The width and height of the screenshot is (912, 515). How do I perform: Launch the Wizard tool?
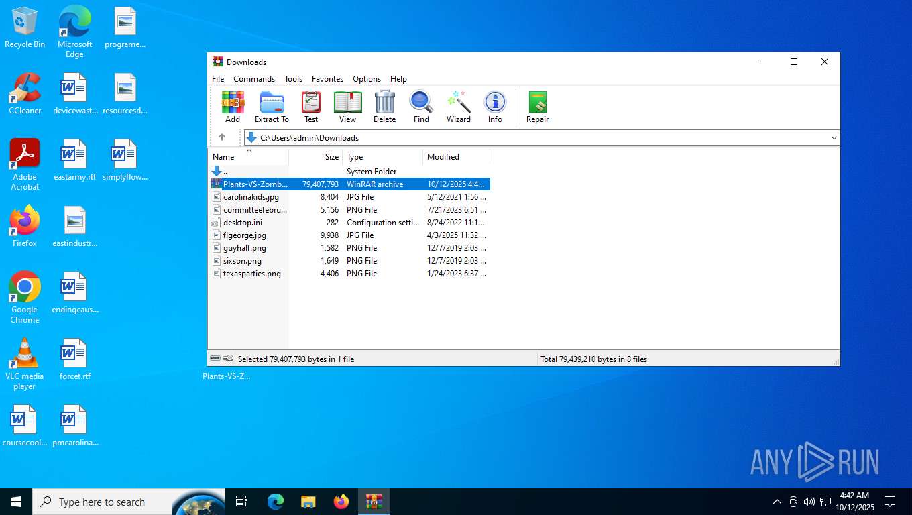click(459, 107)
